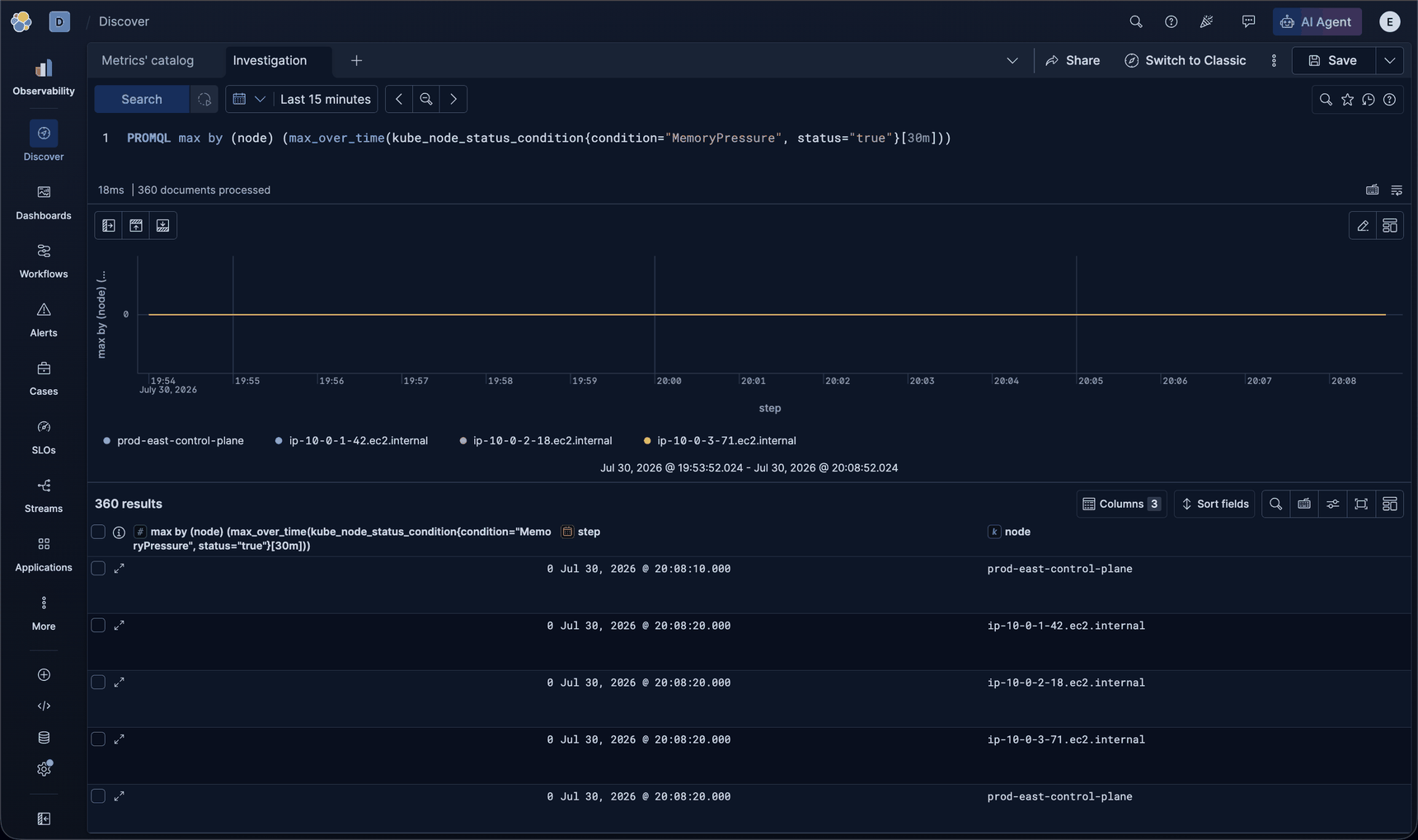1418x840 pixels.
Task: Step time range backward
Action: coord(399,99)
